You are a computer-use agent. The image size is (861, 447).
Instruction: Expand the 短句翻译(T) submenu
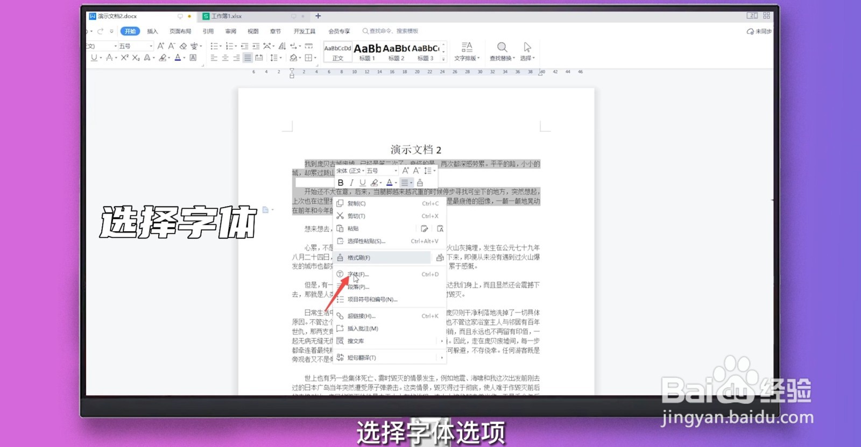[389, 358]
